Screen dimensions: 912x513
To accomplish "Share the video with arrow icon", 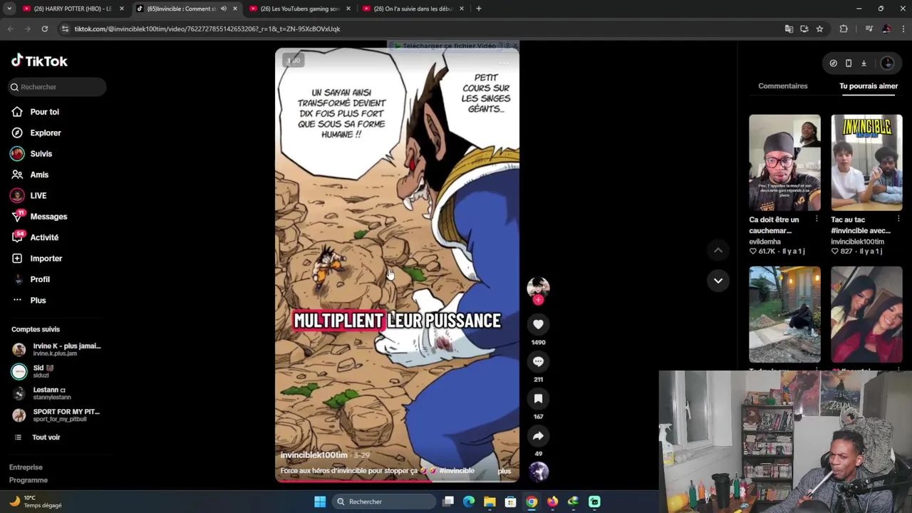I will coord(538,435).
